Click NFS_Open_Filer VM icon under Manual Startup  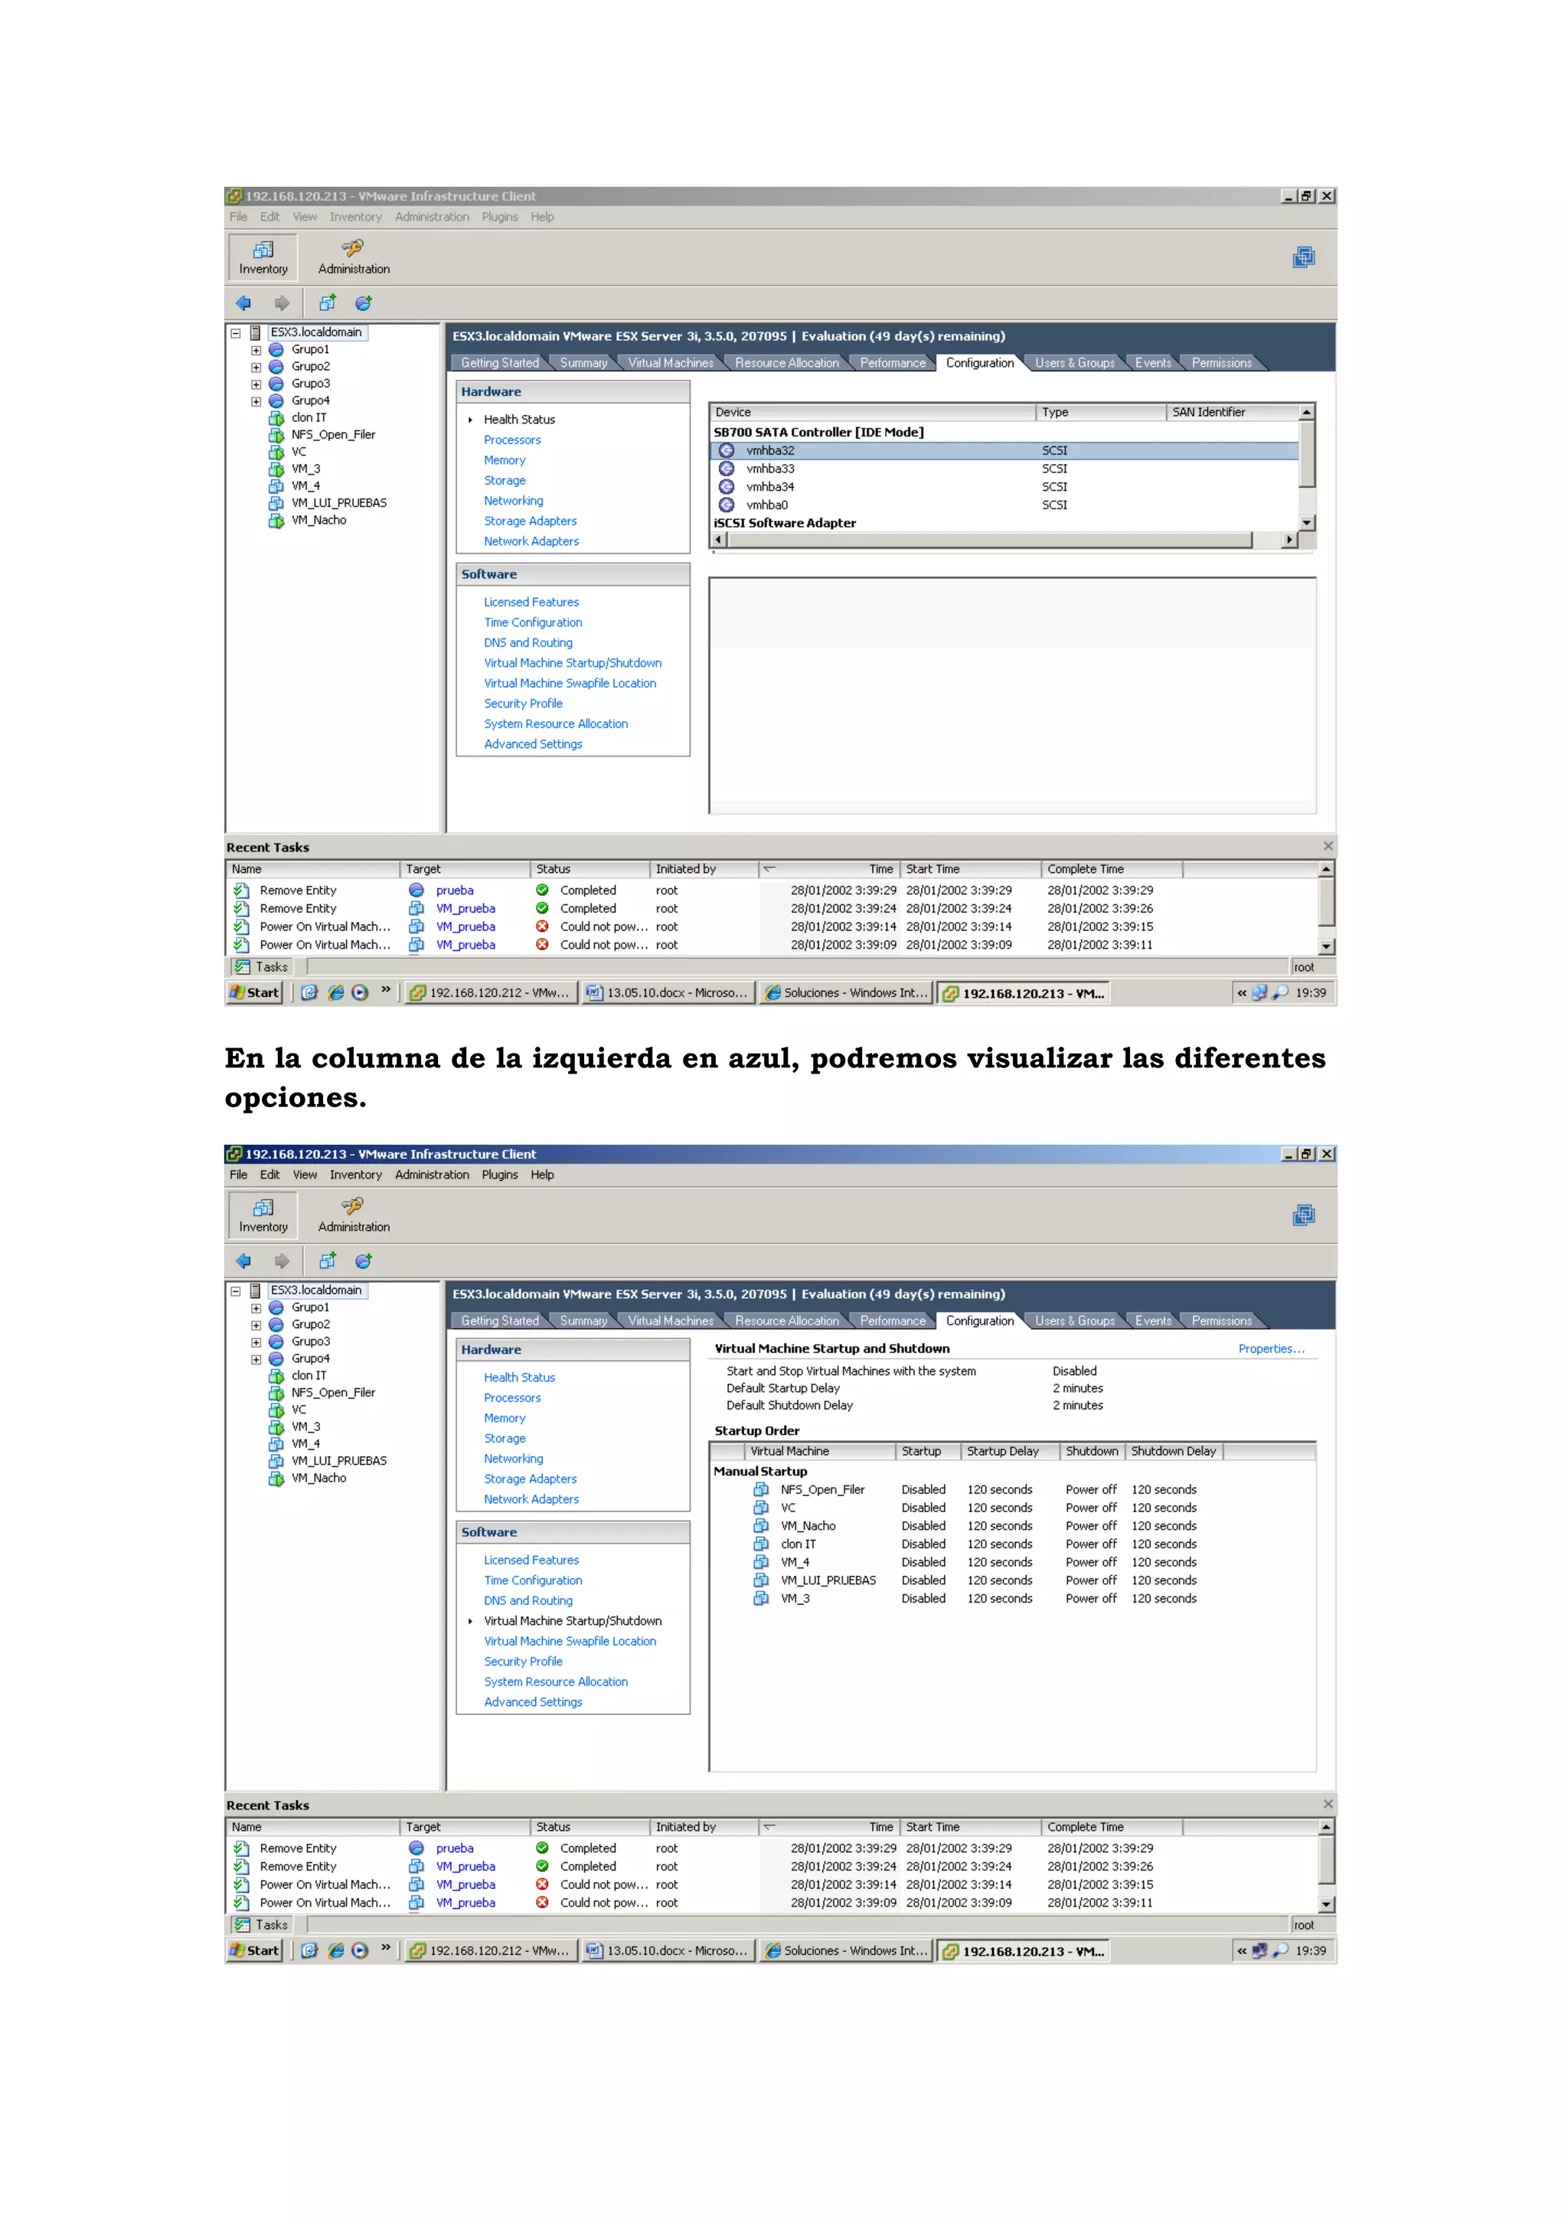[761, 1489]
